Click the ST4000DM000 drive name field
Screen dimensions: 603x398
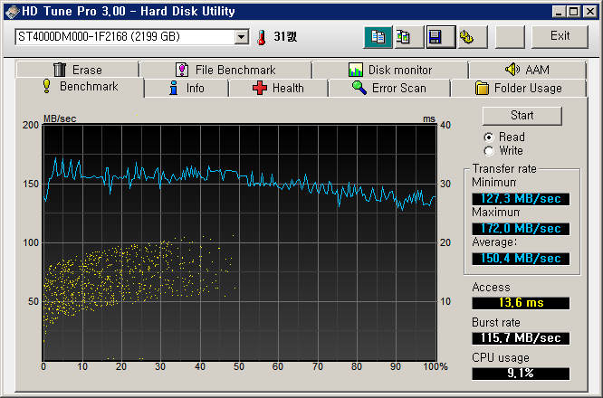tap(125, 37)
